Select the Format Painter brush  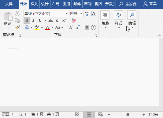[17, 28]
